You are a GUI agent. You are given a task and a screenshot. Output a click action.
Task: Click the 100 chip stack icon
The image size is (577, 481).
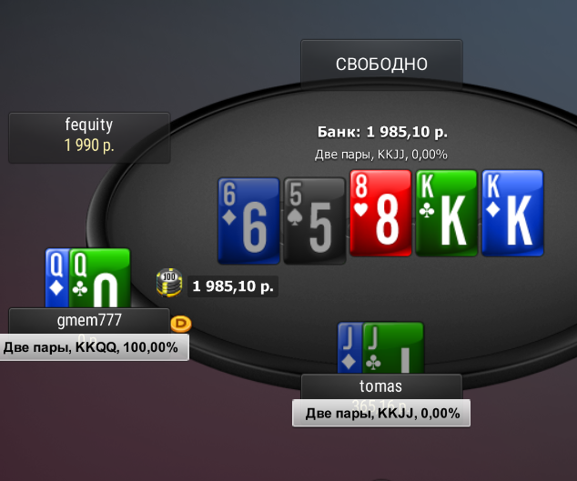[169, 283]
